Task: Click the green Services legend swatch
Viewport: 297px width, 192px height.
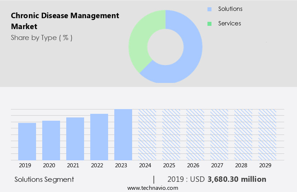Action: (209, 24)
